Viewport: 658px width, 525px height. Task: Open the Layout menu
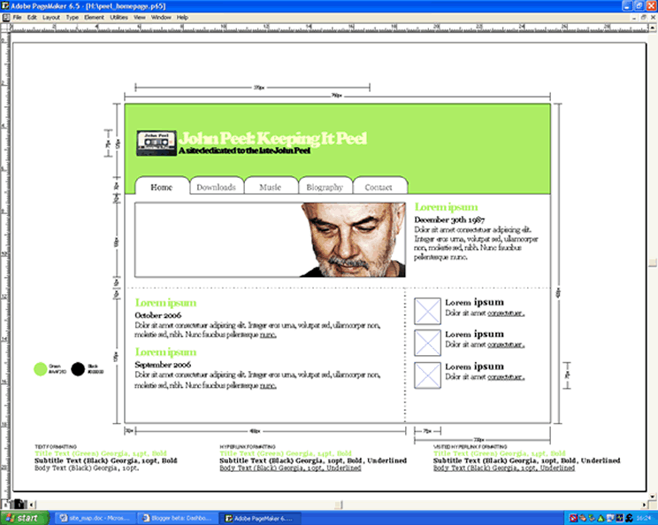(50, 17)
